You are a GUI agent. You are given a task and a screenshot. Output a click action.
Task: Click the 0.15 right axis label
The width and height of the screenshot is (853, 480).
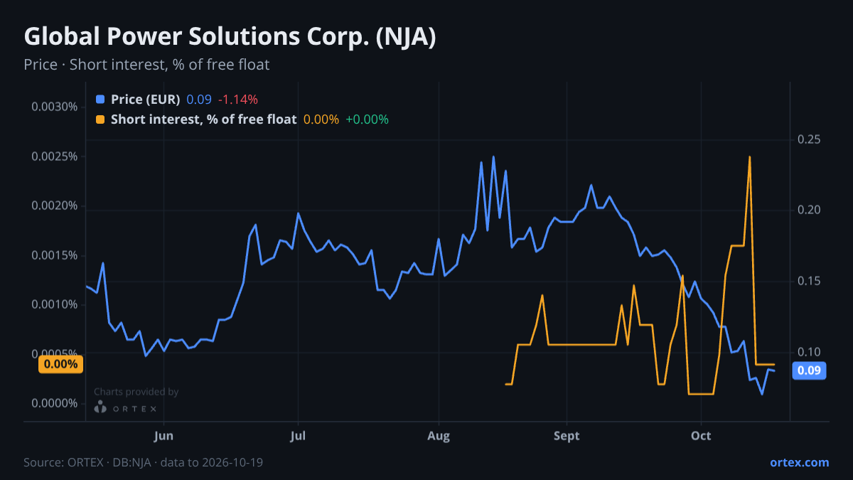click(809, 282)
